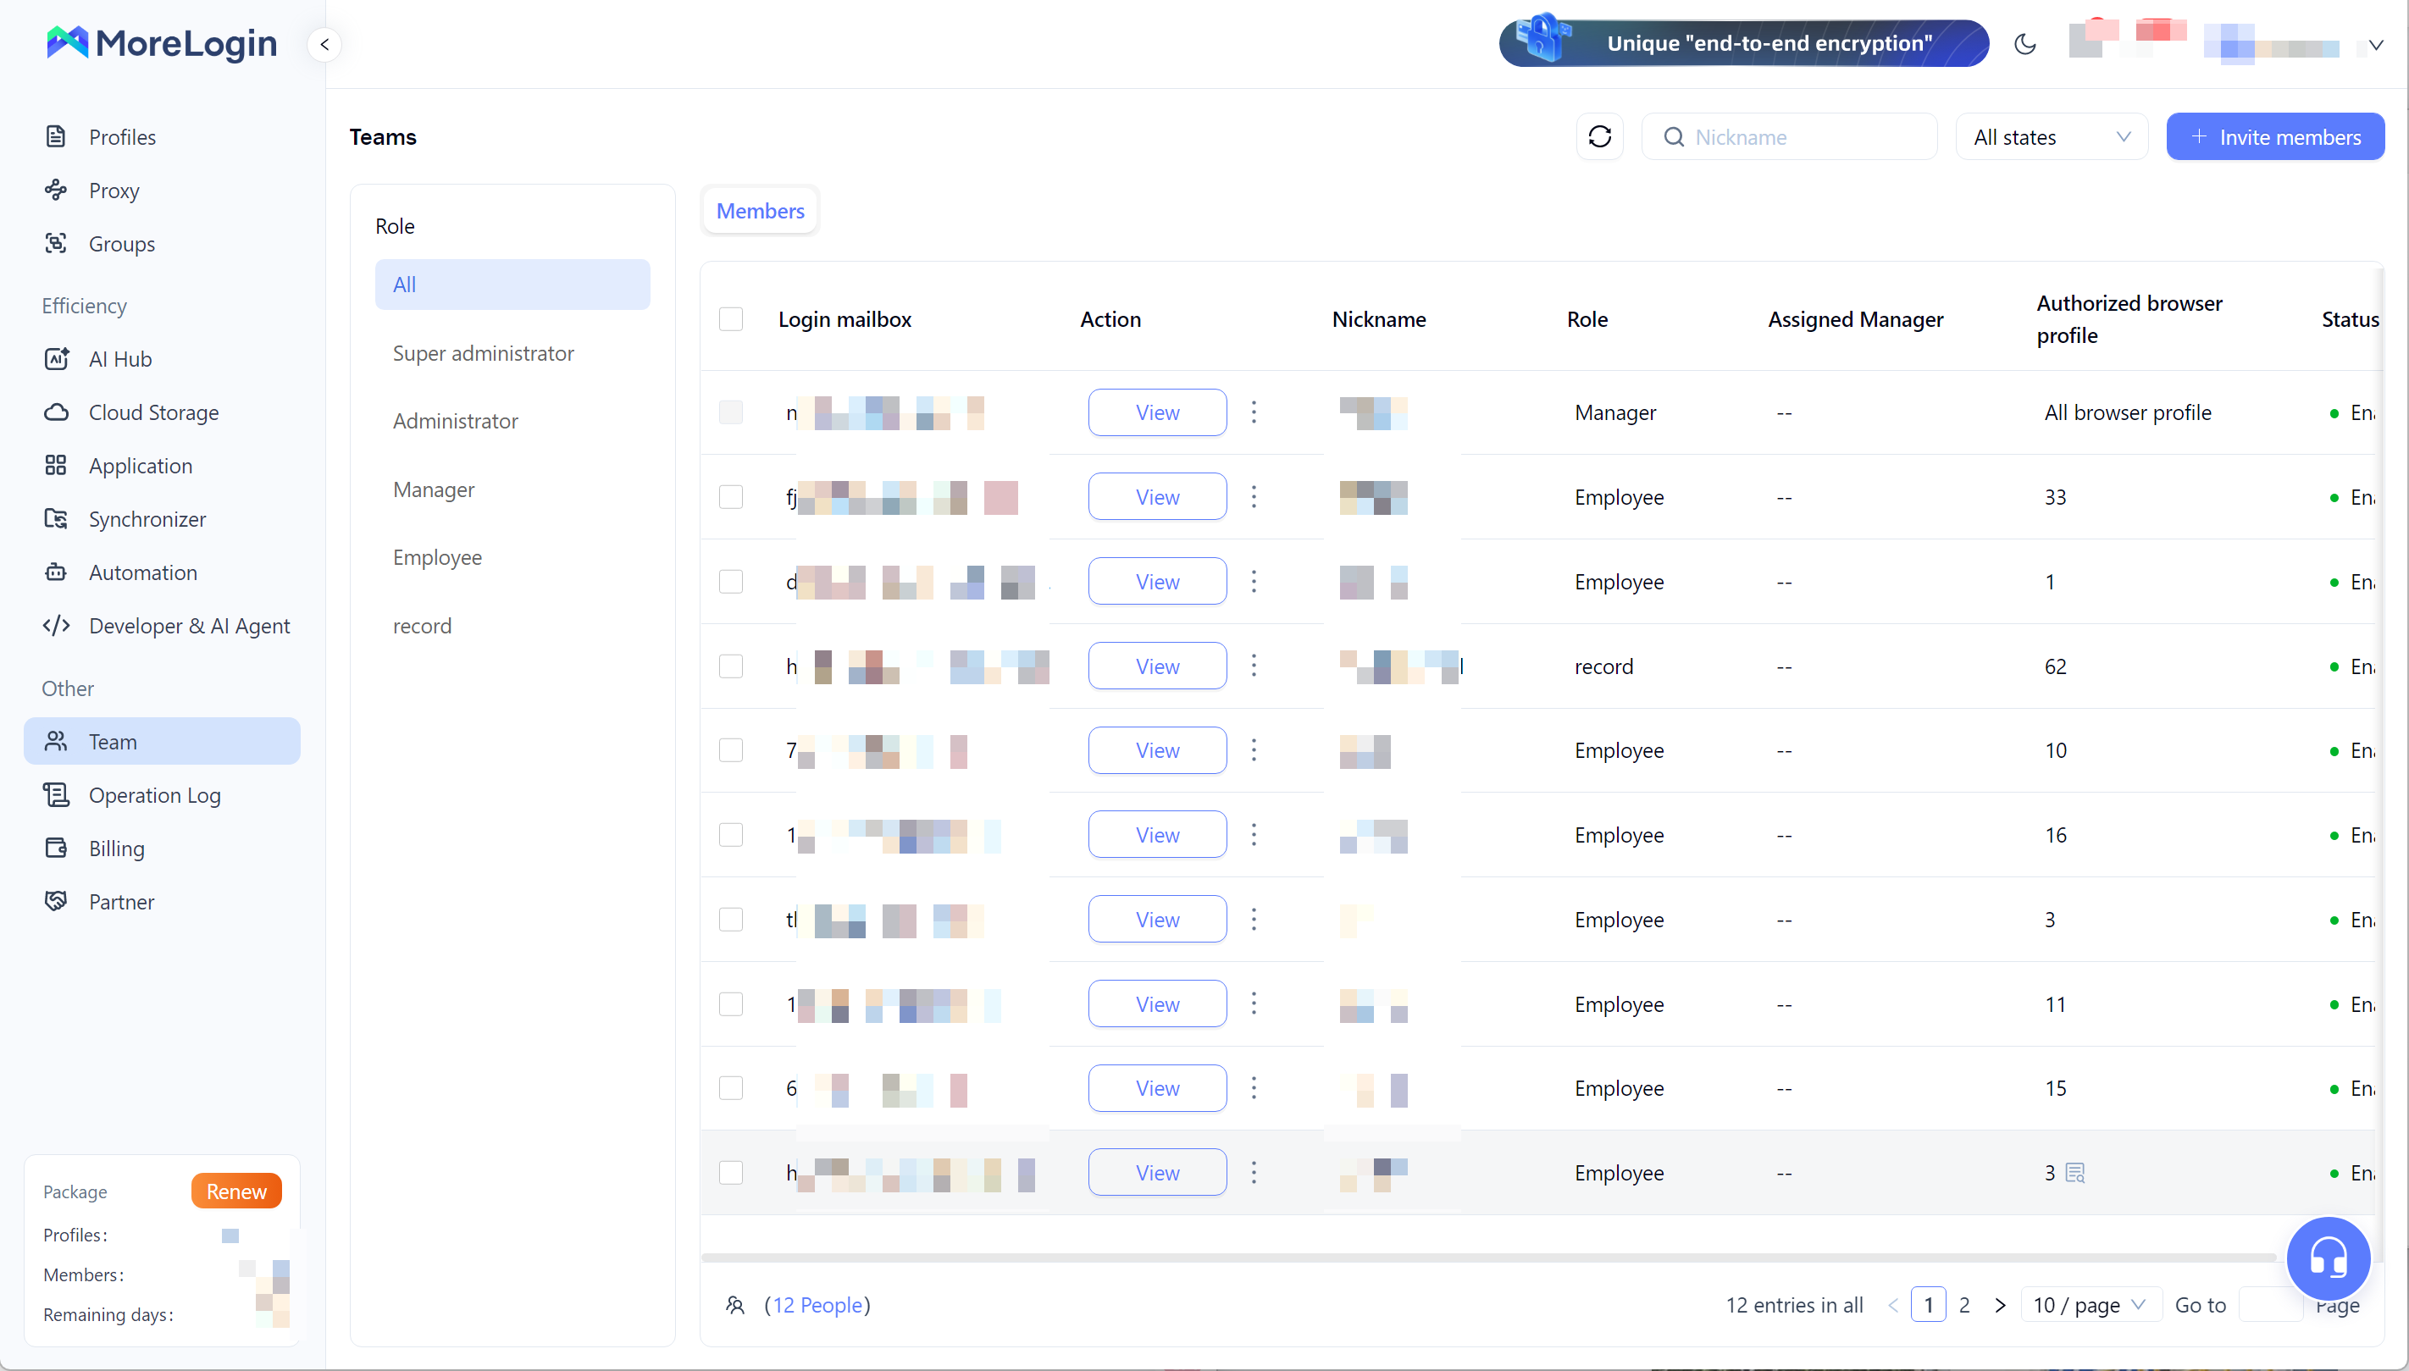Open the Application page
Image resolution: width=2409 pixels, height=1371 pixels.
141,465
